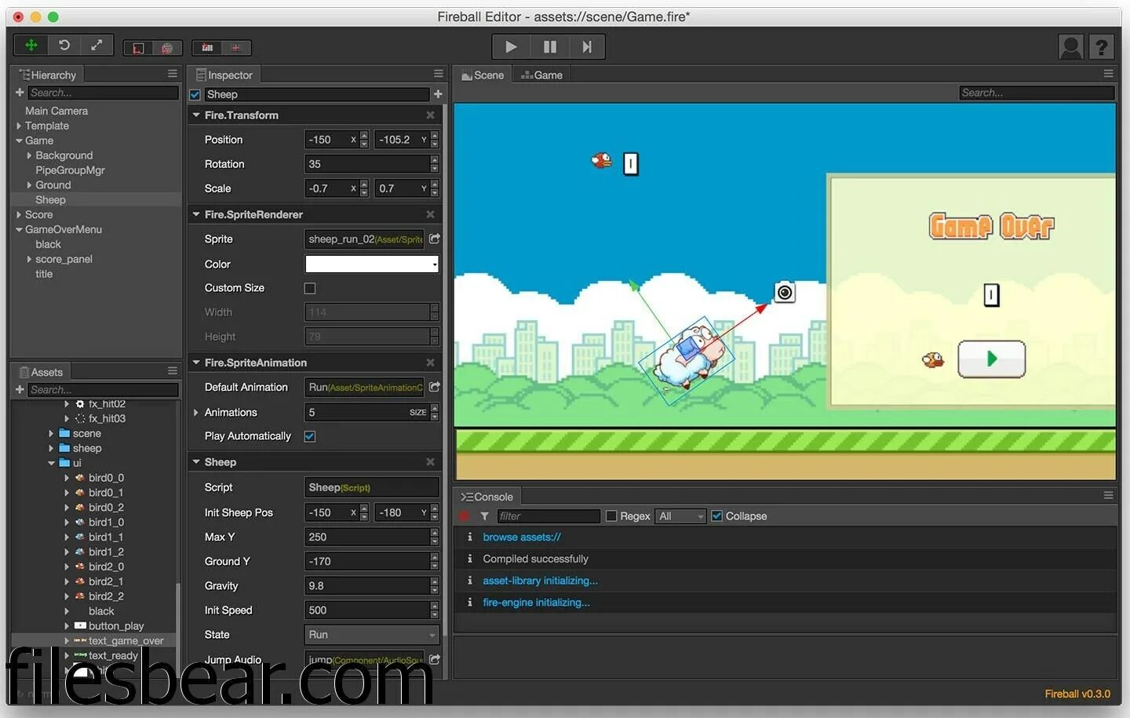The height and width of the screenshot is (718, 1130).
Task: Add a new node in Hierarchy with plus
Action: tap(20, 93)
